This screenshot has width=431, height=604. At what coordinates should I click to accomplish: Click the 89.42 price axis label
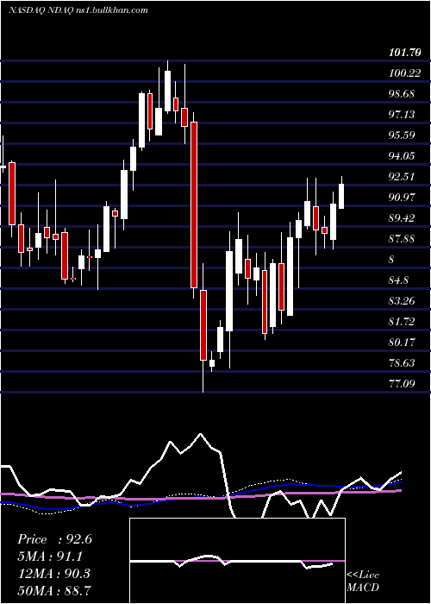[402, 218]
